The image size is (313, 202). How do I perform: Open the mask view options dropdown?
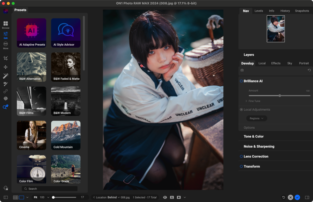click(x=185, y=197)
